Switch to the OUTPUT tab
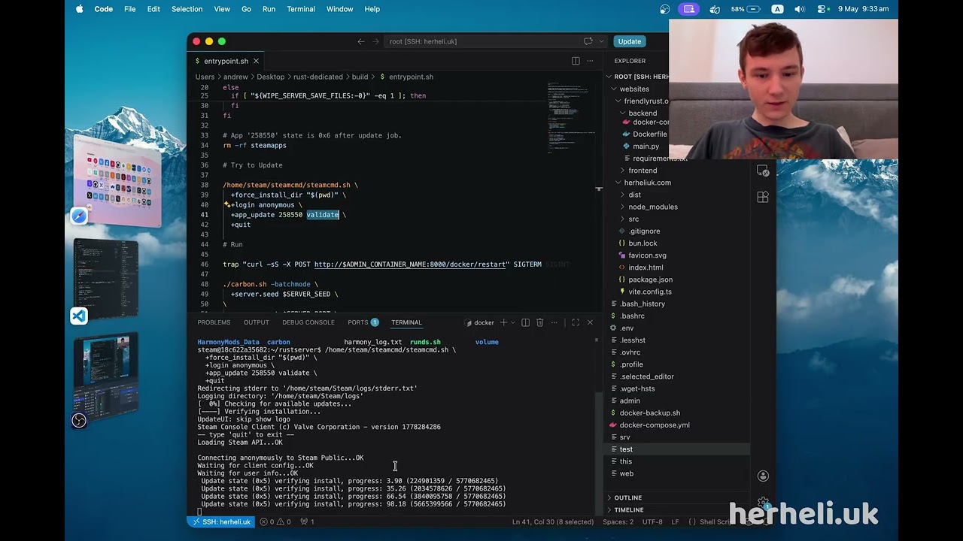Image resolution: width=963 pixels, height=541 pixels. 256,322
